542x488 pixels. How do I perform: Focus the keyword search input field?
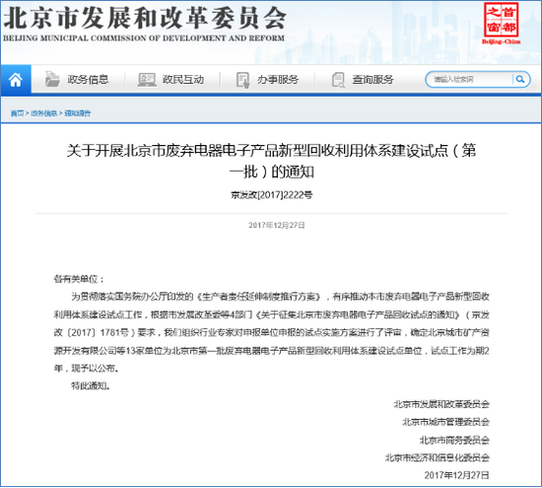[x=470, y=80]
